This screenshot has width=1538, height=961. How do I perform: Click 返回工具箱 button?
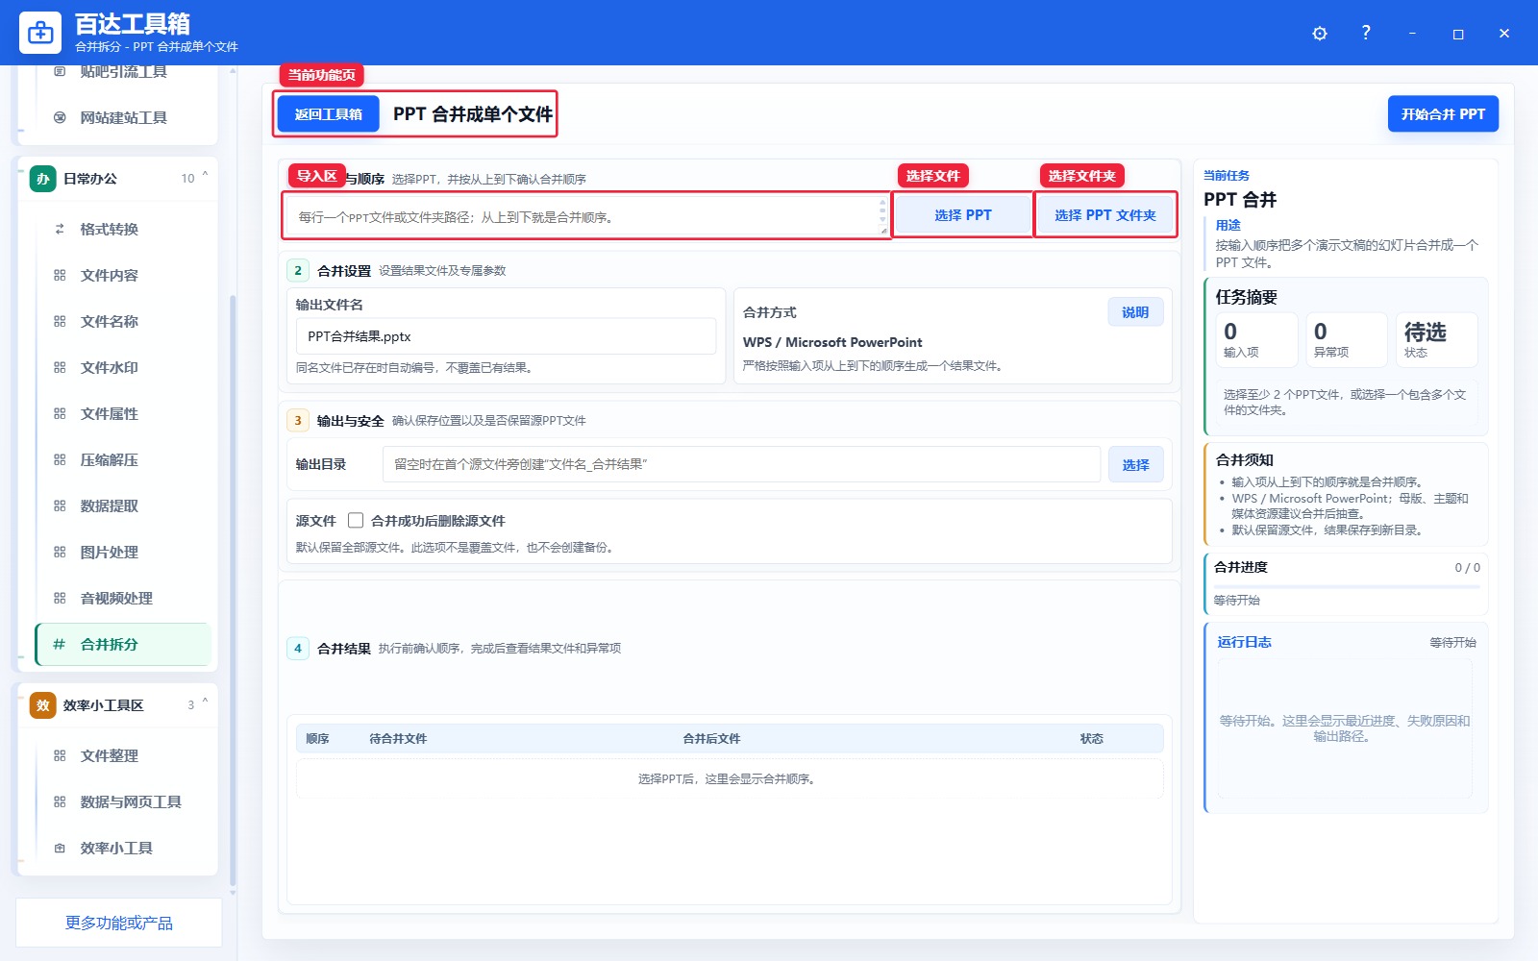pyautogui.click(x=328, y=114)
